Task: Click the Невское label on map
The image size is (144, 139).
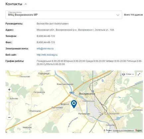Action: pos(27,127)
